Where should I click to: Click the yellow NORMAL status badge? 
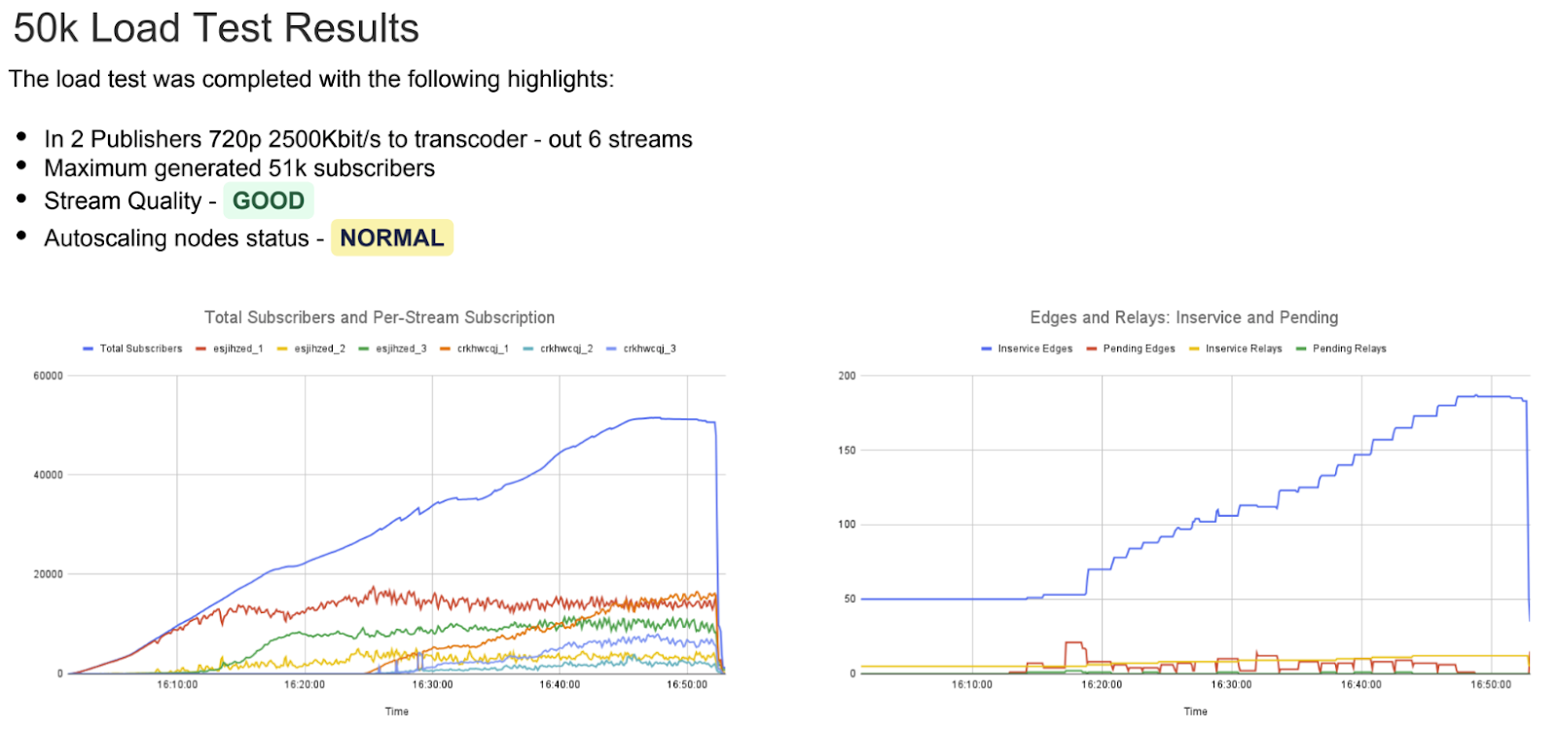click(x=392, y=237)
